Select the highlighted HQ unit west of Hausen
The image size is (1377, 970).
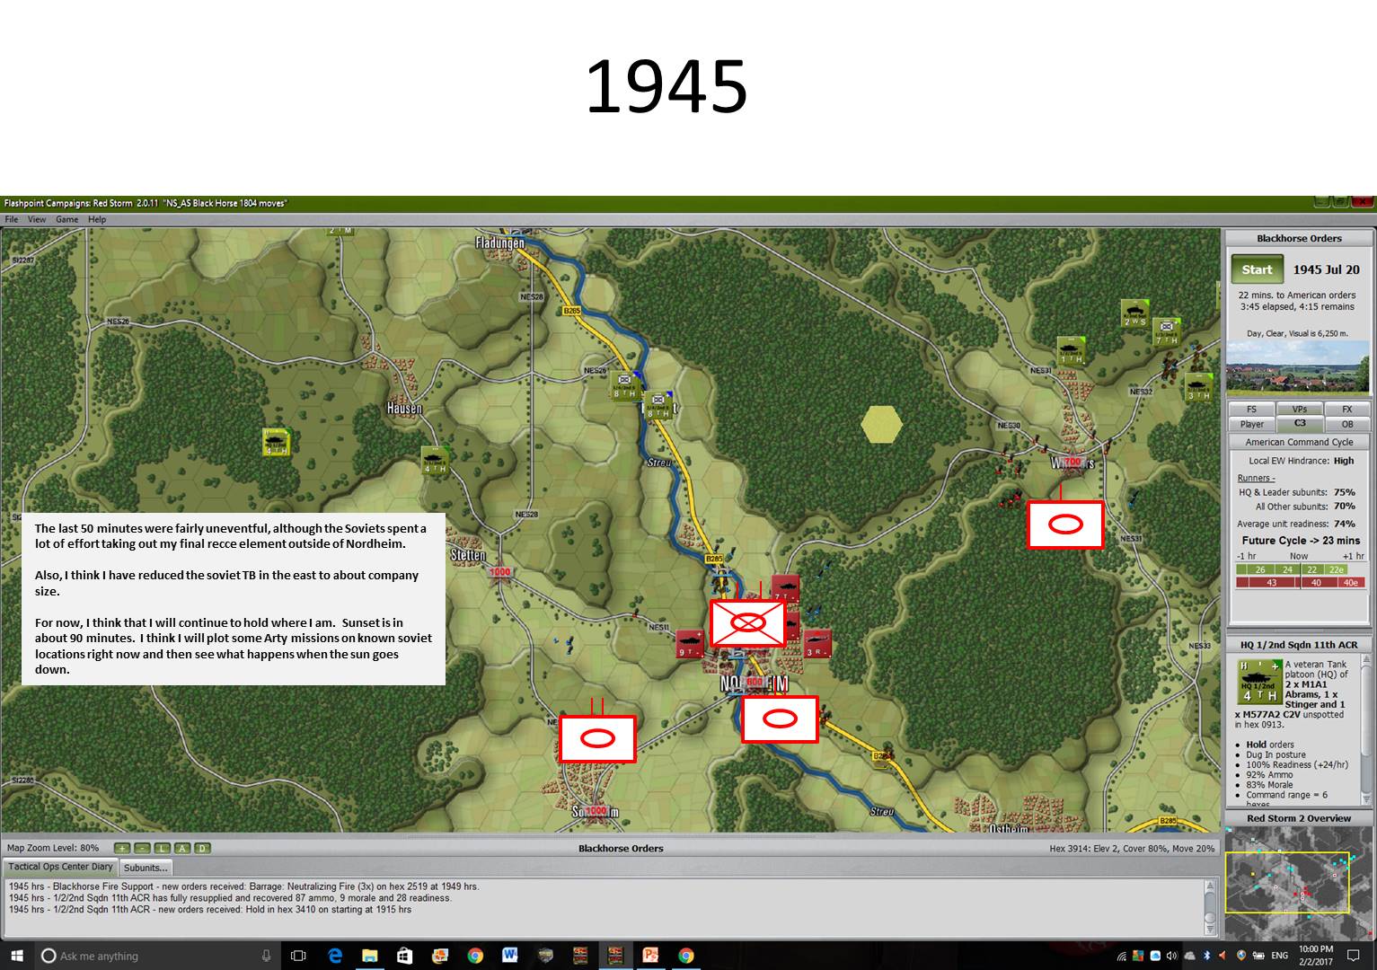(x=277, y=442)
